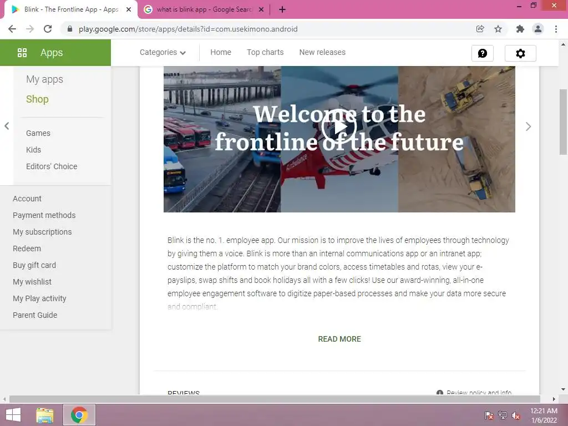Open the Review policy info icon

point(440,392)
